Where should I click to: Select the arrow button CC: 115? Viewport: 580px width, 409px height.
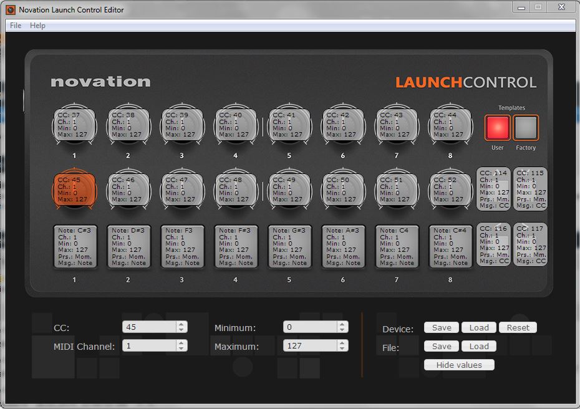click(531, 189)
